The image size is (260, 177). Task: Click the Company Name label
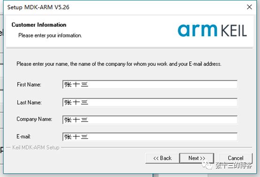click(34, 119)
